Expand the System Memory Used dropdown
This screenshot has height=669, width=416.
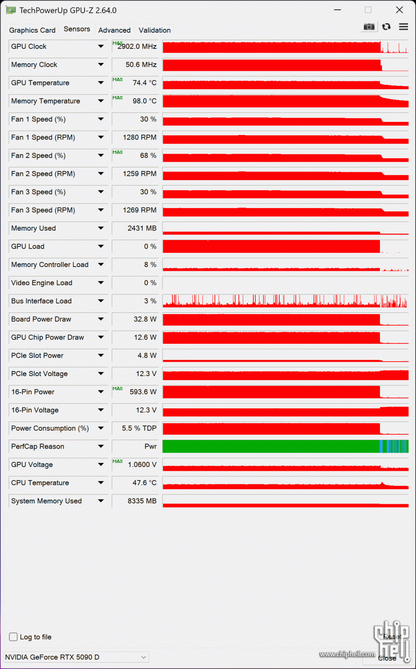[101, 501]
